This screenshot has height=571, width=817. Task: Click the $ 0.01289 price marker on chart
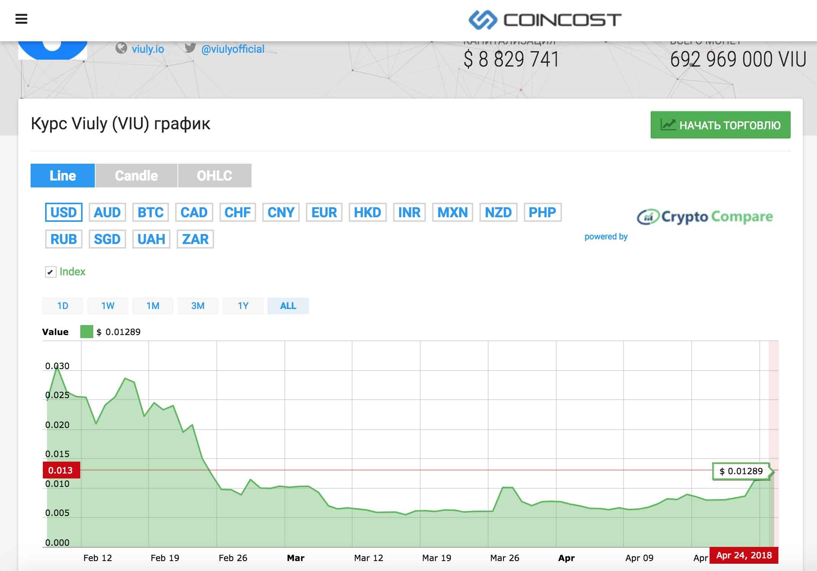741,471
